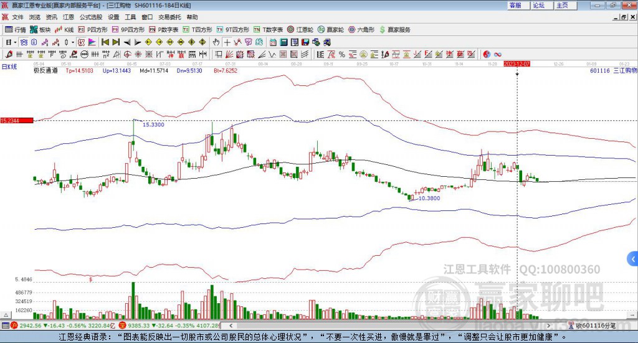The height and width of the screenshot is (343, 638).
Task: Click the blue infinity loop icon
Action: click(498, 54)
